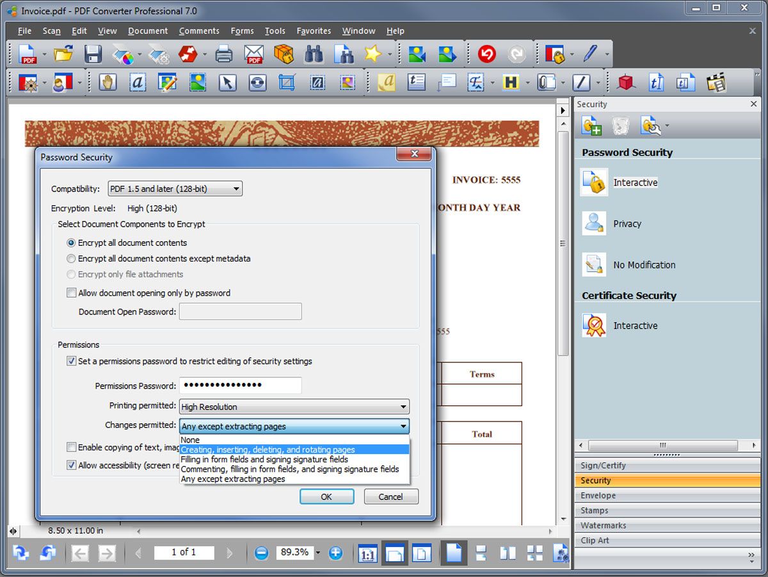
Task: Open the Envelope panel tab
Action: 667,496
